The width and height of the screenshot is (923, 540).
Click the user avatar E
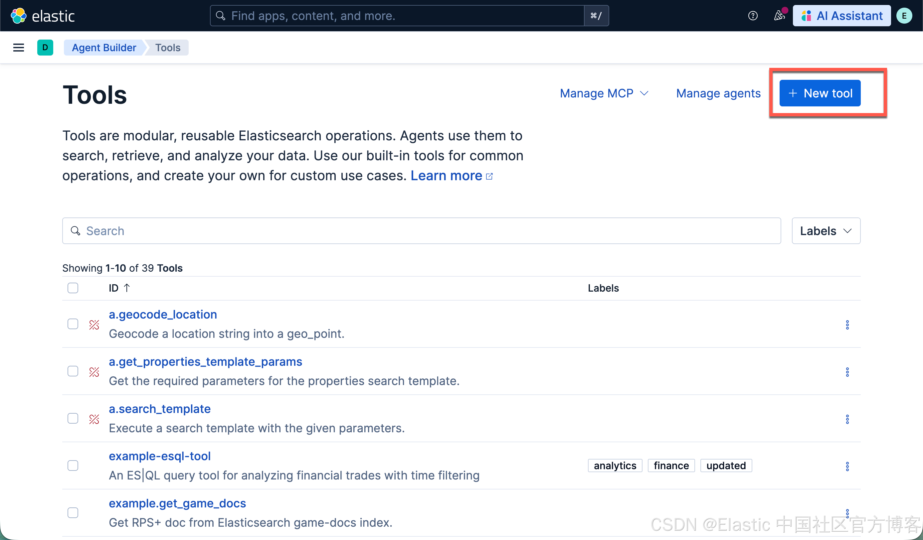point(904,16)
